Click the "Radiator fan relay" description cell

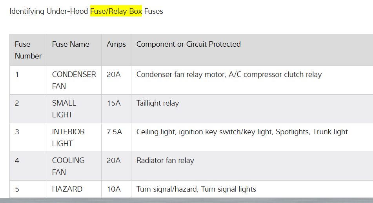click(x=165, y=160)
